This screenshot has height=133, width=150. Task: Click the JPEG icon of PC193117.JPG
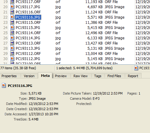(x=12, y=7)
